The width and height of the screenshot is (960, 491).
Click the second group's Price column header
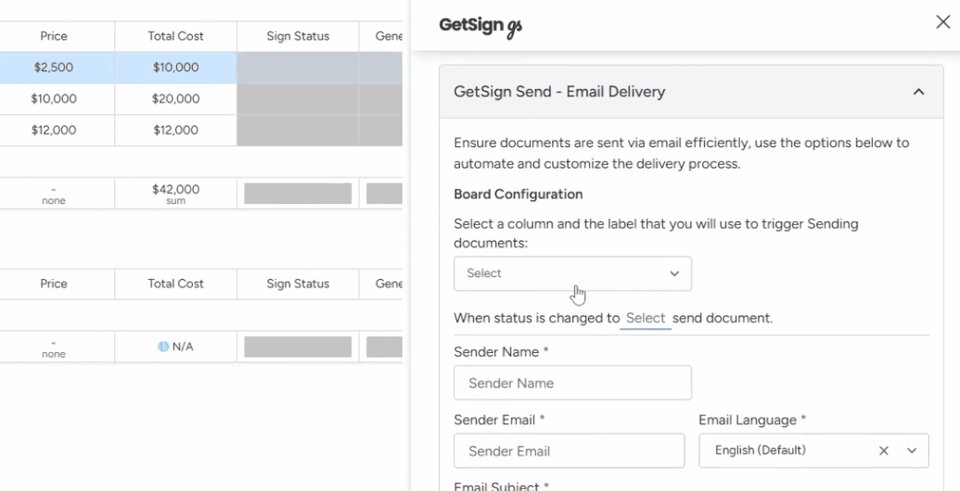[54, 283]
